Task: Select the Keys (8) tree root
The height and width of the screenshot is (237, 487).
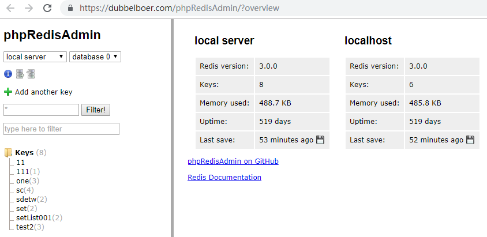Action: pyautogui.click(x=31, y=153)
